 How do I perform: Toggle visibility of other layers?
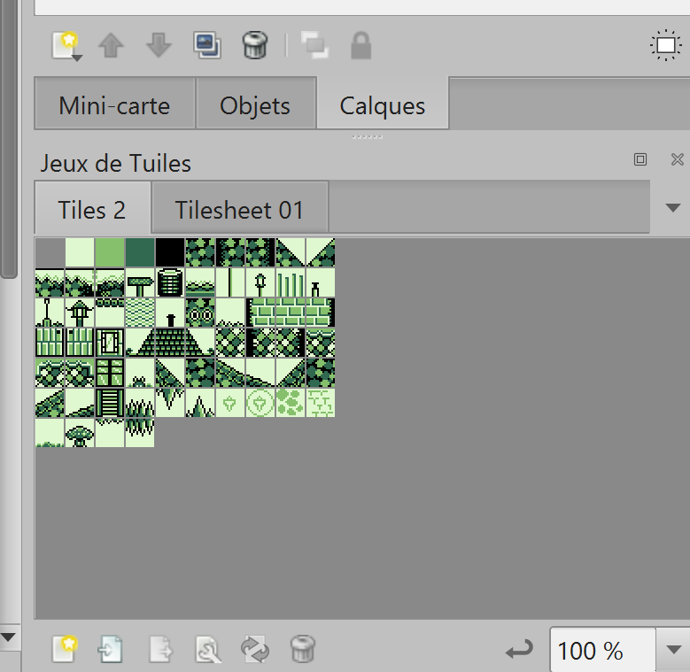click(314, 45)
